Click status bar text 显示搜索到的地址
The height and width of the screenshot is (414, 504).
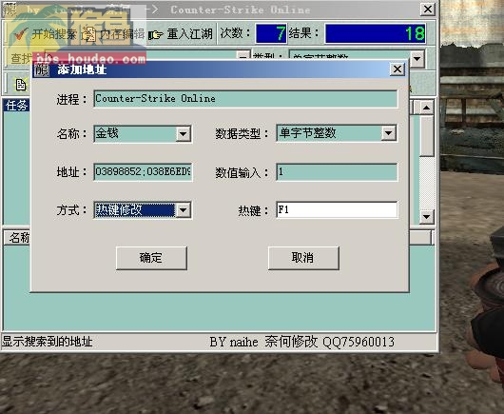tap(48, 342)
